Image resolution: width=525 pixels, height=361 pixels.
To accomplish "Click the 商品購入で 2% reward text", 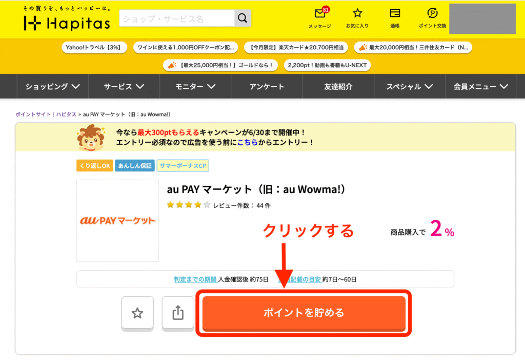I will pos(422,229).
